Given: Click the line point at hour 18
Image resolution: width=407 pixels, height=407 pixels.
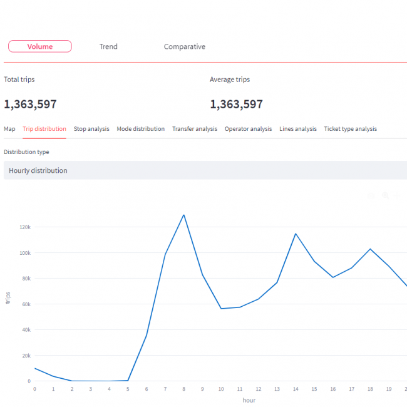Looking at the screenshot, I should tap(370, 249).
